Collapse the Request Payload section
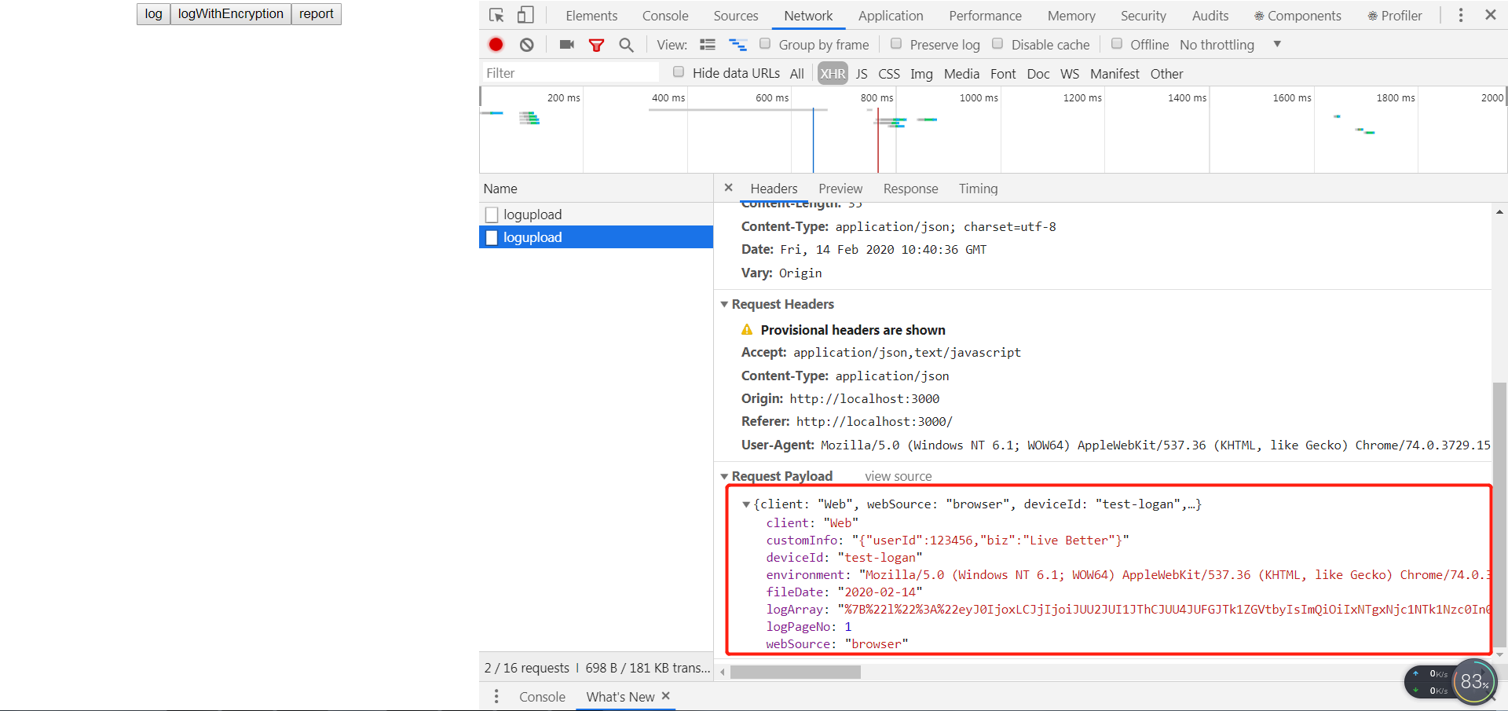This screenshot has height=711, width=1508. 724,476
